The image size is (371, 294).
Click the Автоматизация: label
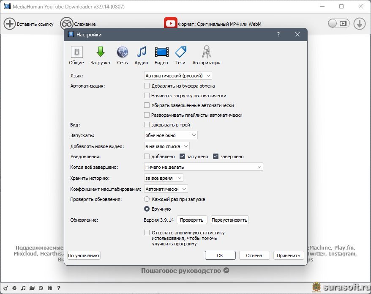[x=87, y=86]
